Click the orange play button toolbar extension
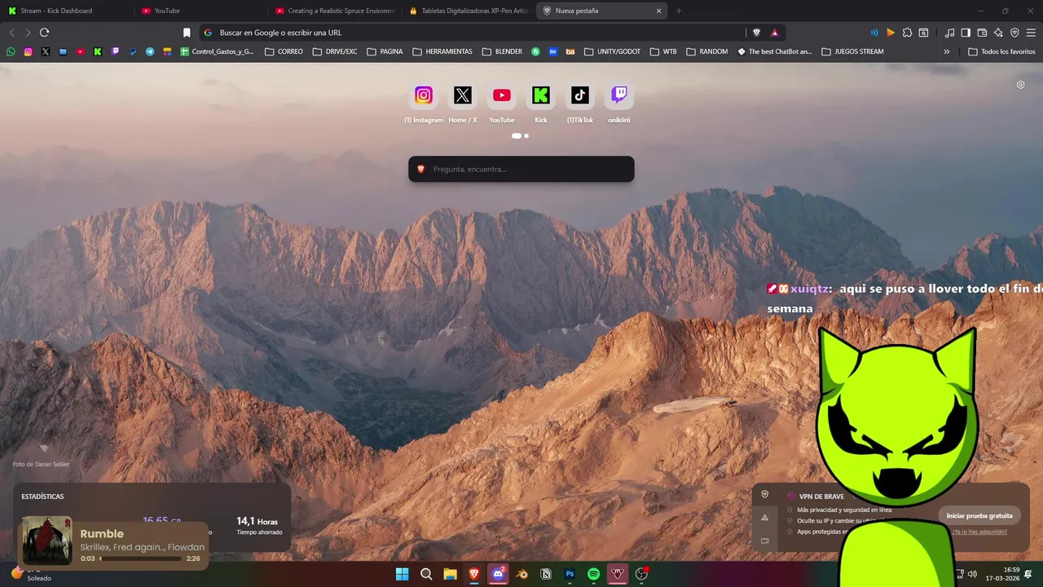This screenshot has width=1043, height=587. tap(891, 33)
